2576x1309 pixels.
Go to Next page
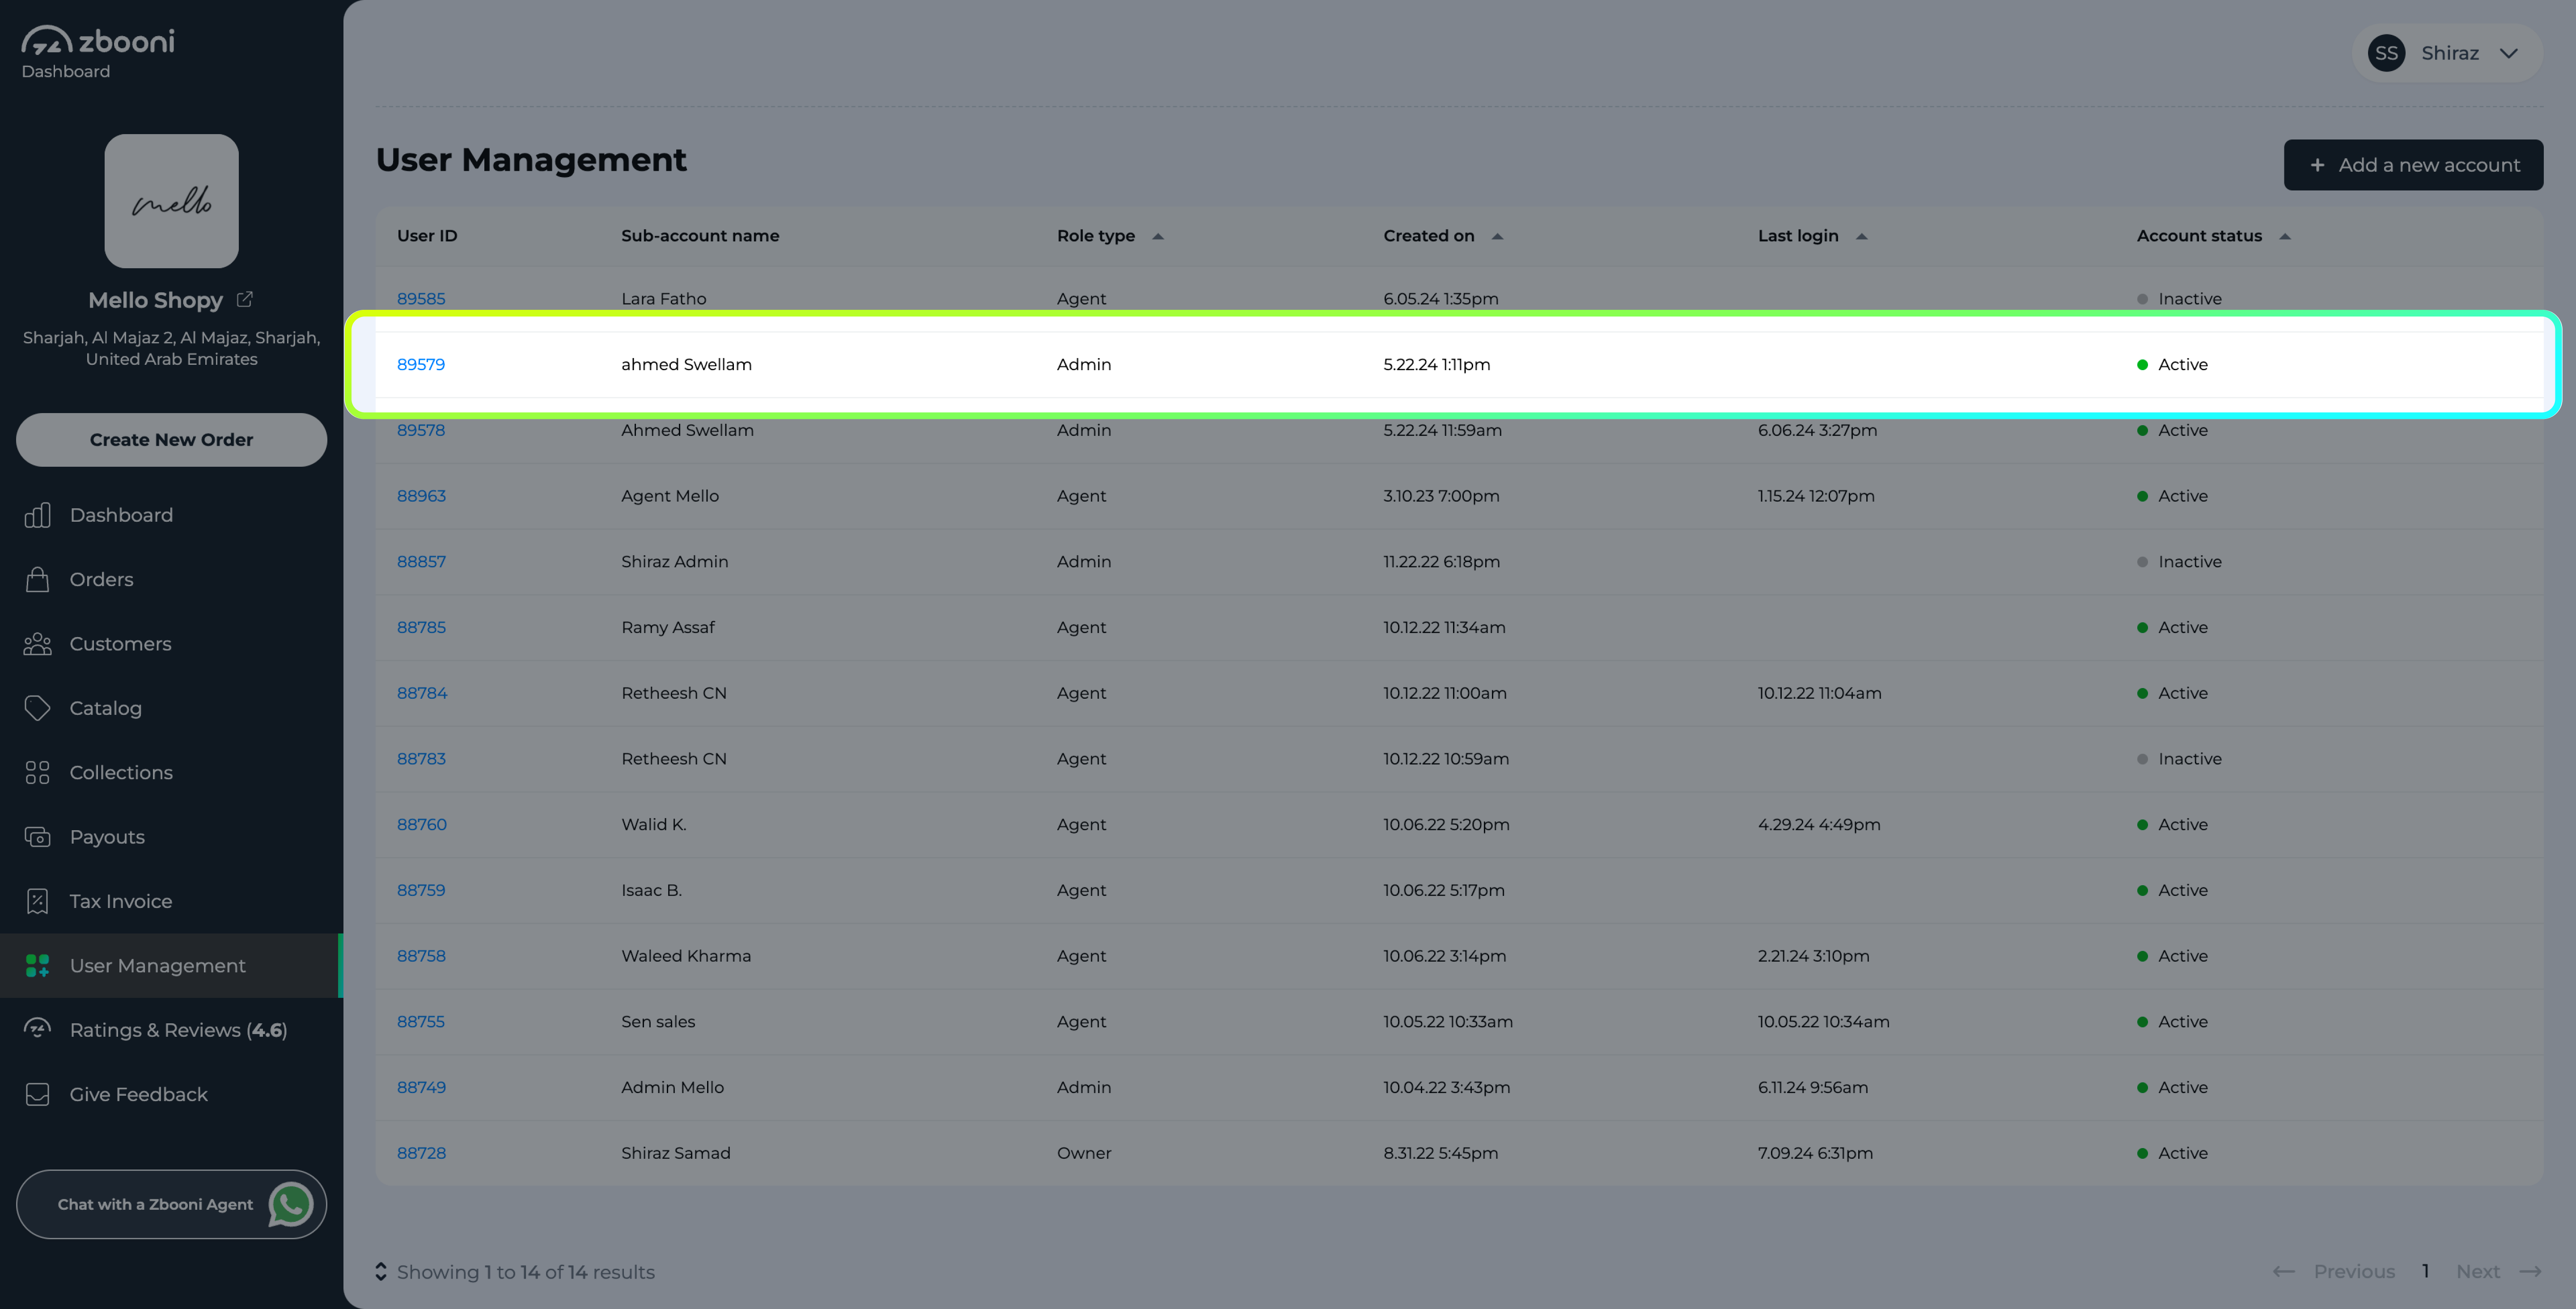[x=2498, y=1271]
